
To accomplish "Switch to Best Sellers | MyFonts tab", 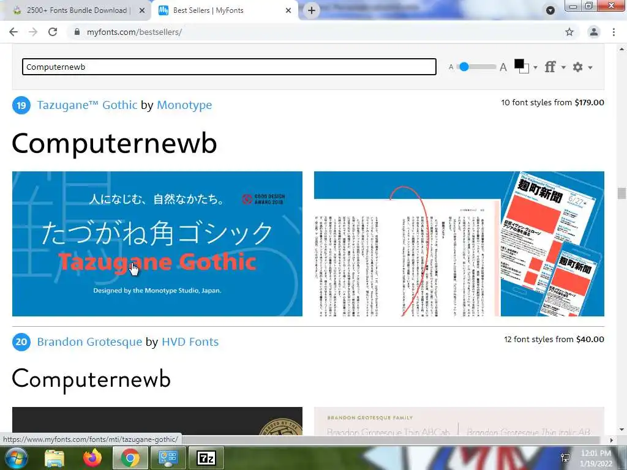I will point(224,10).
